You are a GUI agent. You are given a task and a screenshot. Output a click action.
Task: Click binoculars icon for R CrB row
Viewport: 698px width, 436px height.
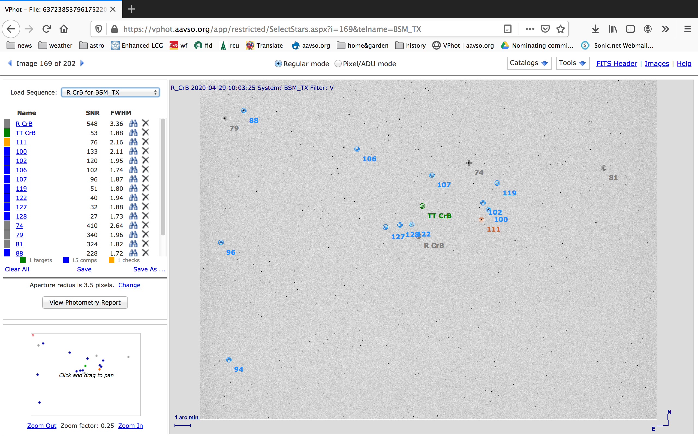pos(133,123)
